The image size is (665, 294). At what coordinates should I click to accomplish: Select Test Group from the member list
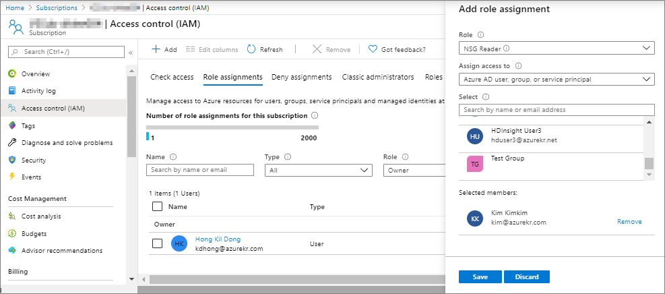[x=551, y=167]
